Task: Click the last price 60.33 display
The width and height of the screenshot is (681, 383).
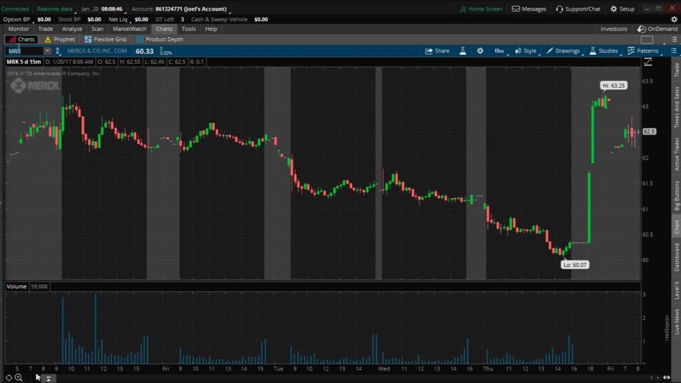Action: point(144,51)
